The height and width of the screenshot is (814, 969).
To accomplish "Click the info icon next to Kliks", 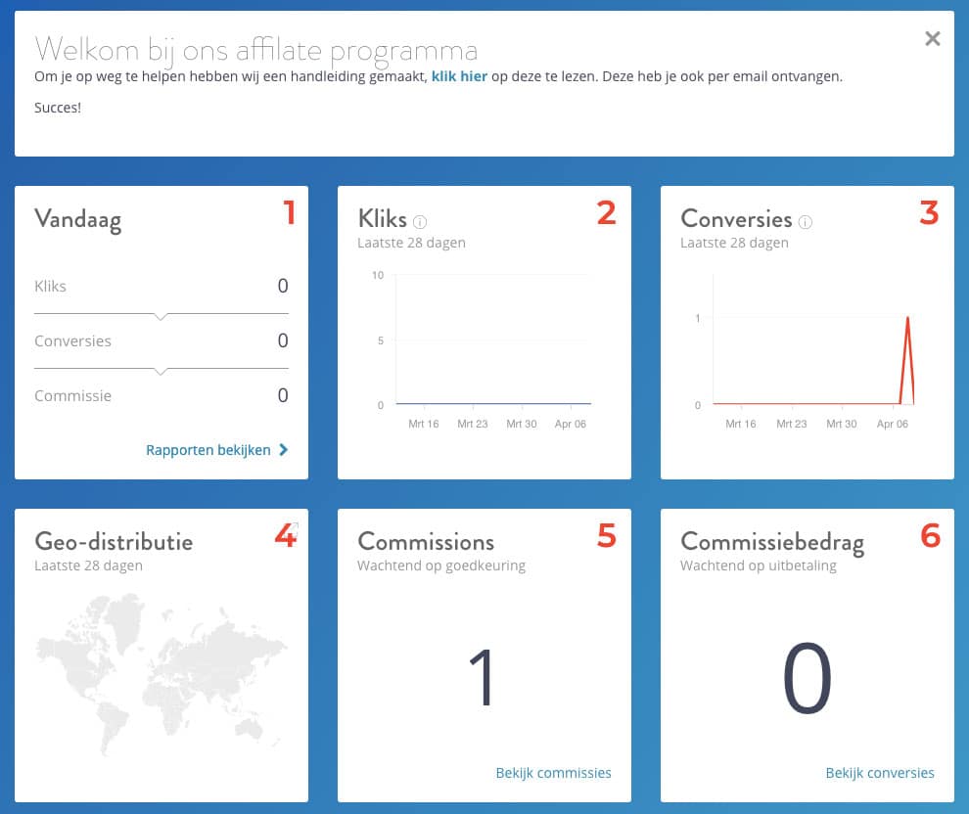I will click(x=420, y=221).
